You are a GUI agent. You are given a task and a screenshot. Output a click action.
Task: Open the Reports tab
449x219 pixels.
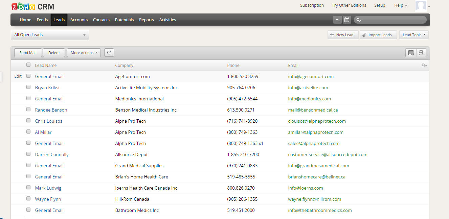tap(147, 20)
